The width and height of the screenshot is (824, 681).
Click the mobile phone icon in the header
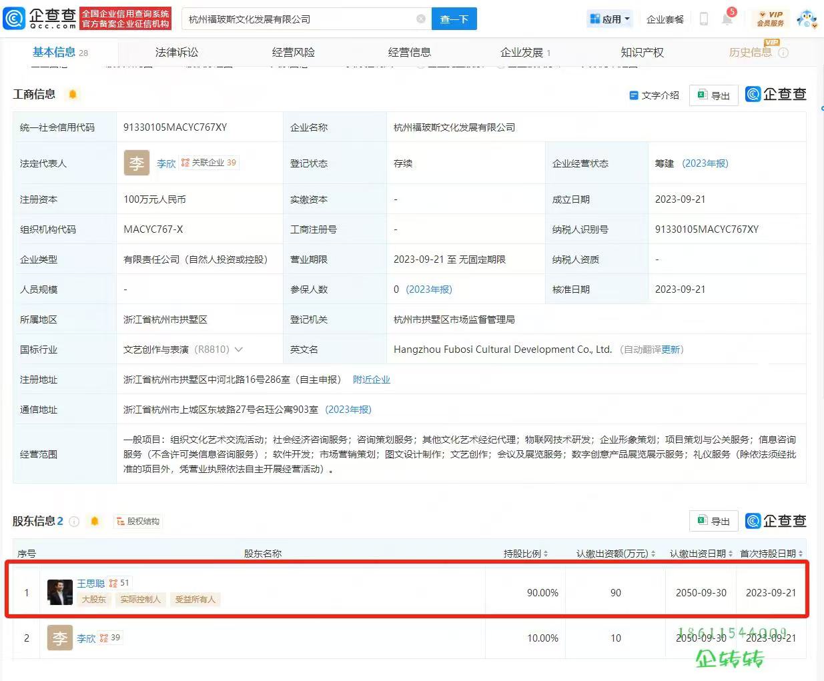[x=703, y=19]
